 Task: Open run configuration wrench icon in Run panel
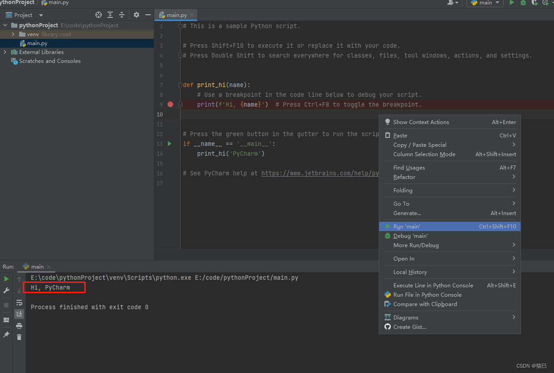pyautogui.click(x=6, y=290)
